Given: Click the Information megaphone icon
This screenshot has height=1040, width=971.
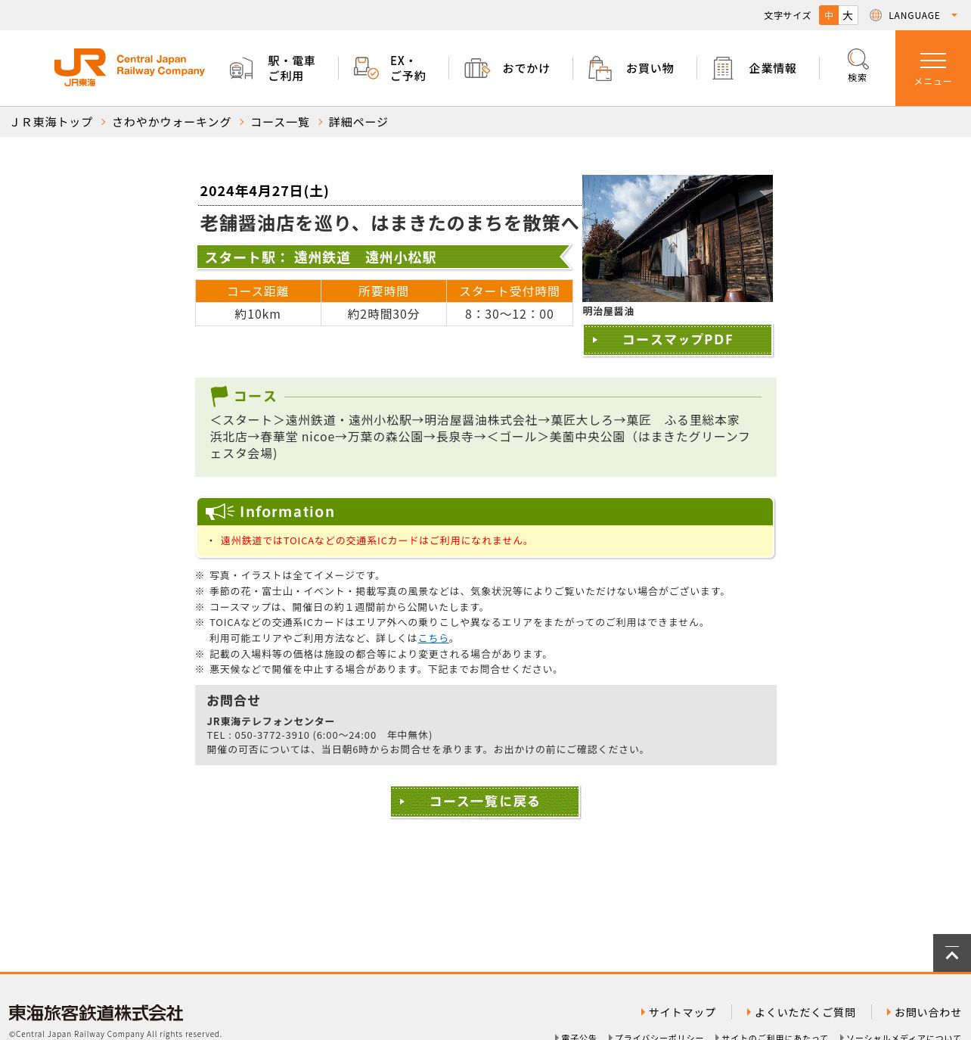Looking at the screenshot, I should 220,512.
